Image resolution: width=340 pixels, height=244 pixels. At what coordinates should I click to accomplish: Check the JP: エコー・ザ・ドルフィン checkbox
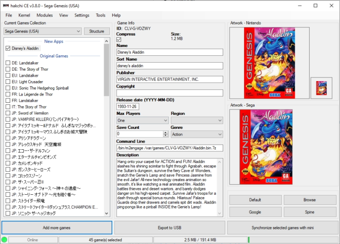tap(8, 151)
